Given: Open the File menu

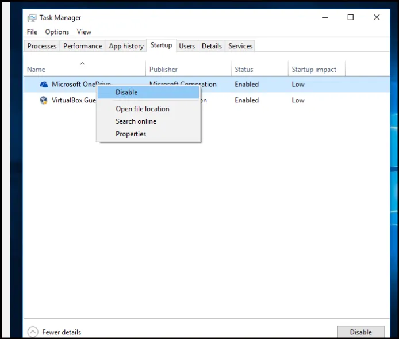Looking at the screenshot, I should [32, 32].
